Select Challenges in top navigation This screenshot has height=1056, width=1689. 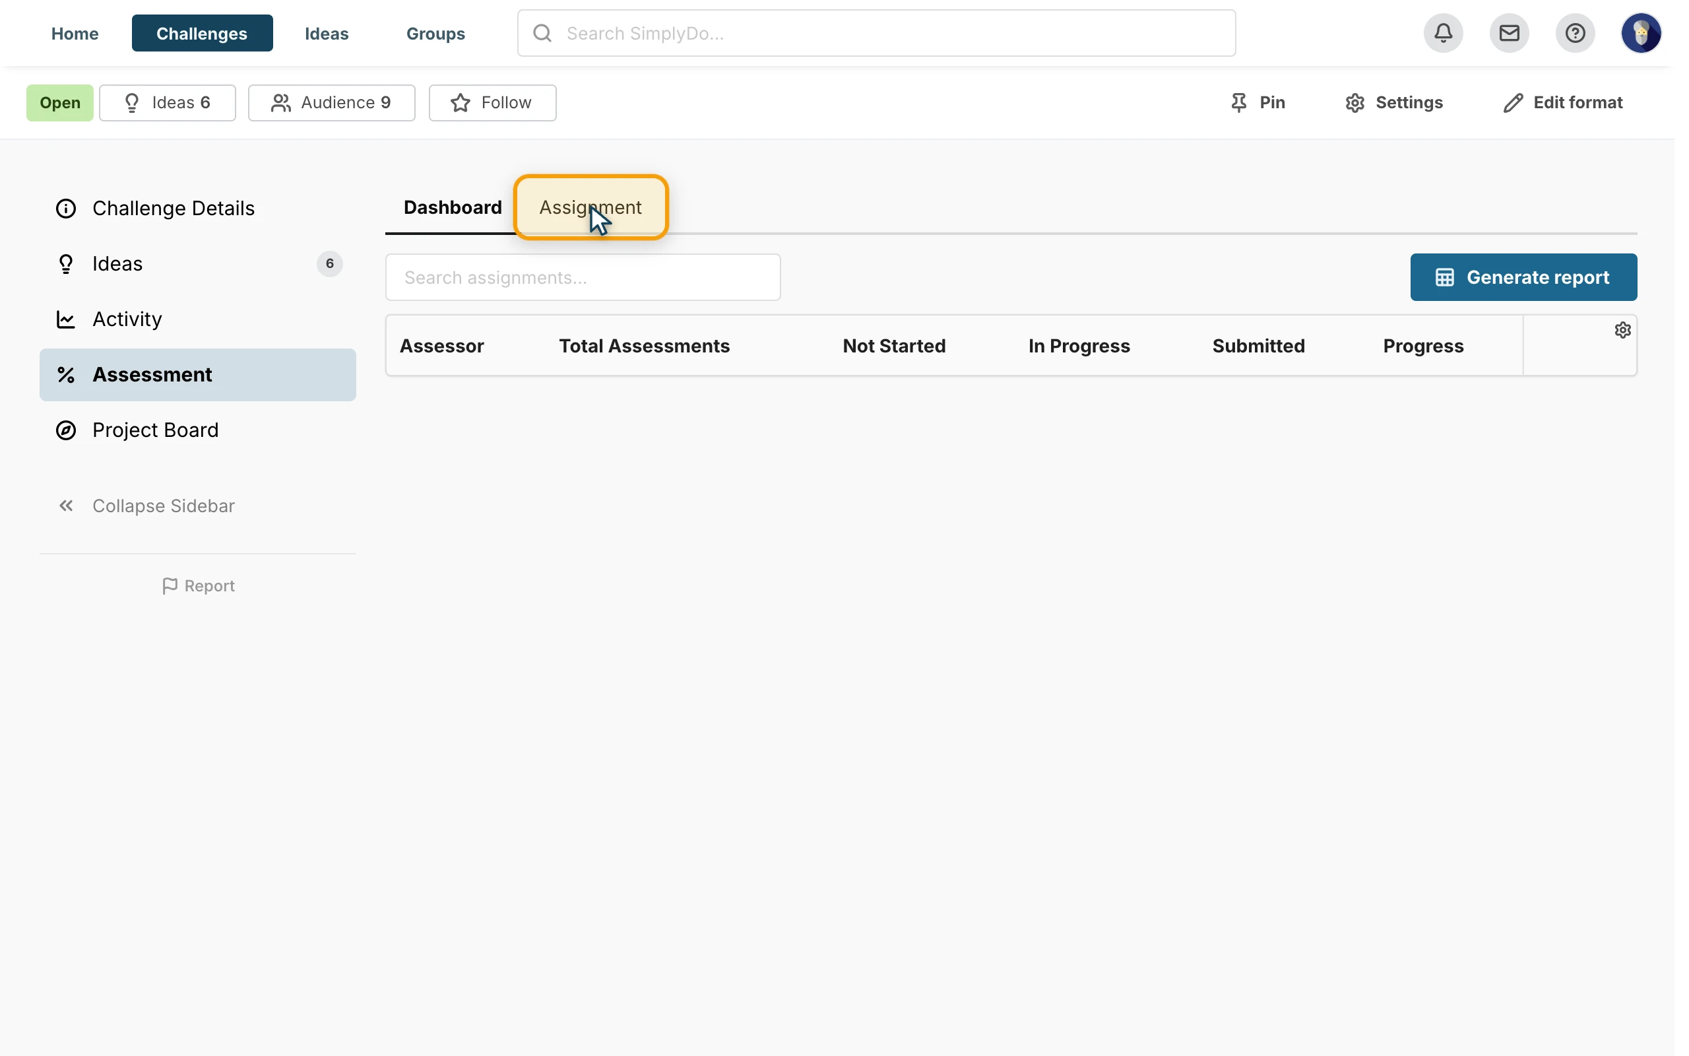click(x=203, y=33)
